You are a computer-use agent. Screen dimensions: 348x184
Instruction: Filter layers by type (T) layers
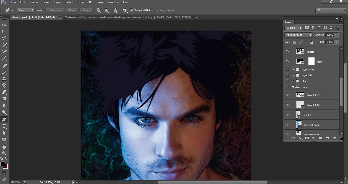(319, 28)
